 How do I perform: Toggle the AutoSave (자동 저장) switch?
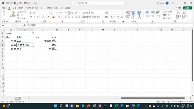[x=16, y=3]
